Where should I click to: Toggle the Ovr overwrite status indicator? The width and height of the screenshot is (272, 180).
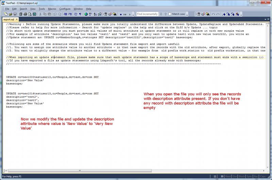235,176
